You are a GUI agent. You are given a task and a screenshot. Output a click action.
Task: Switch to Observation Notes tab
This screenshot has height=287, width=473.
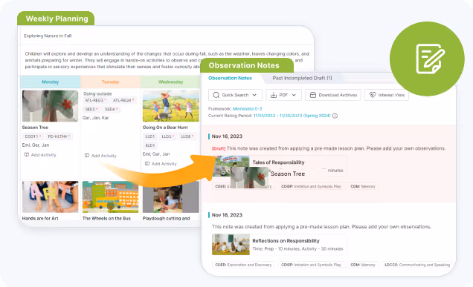click(230, 78)
